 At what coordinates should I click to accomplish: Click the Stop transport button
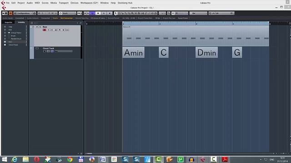pos(98,13)
